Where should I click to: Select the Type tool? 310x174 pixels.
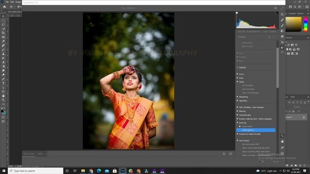pos(3,83)
